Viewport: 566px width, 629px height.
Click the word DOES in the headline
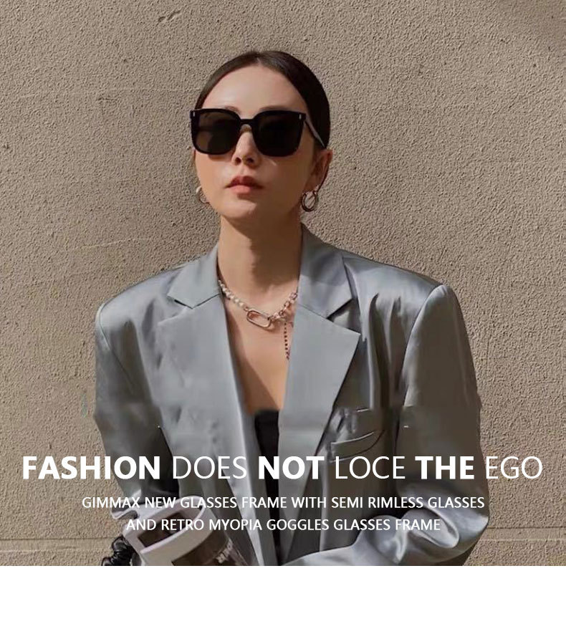[x=209, y=468]
